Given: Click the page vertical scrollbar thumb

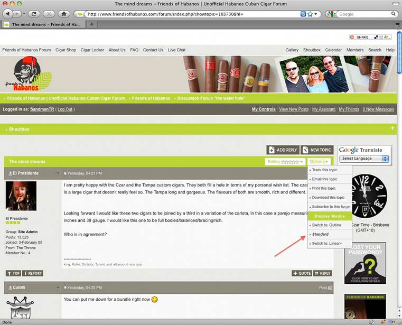Looking at the screenshot, I should [x=399, y=53].
